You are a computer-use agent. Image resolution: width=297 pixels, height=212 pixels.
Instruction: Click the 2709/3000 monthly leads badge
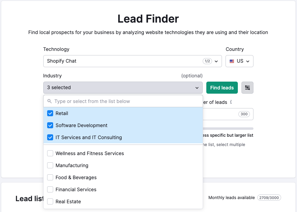[269, 198]
